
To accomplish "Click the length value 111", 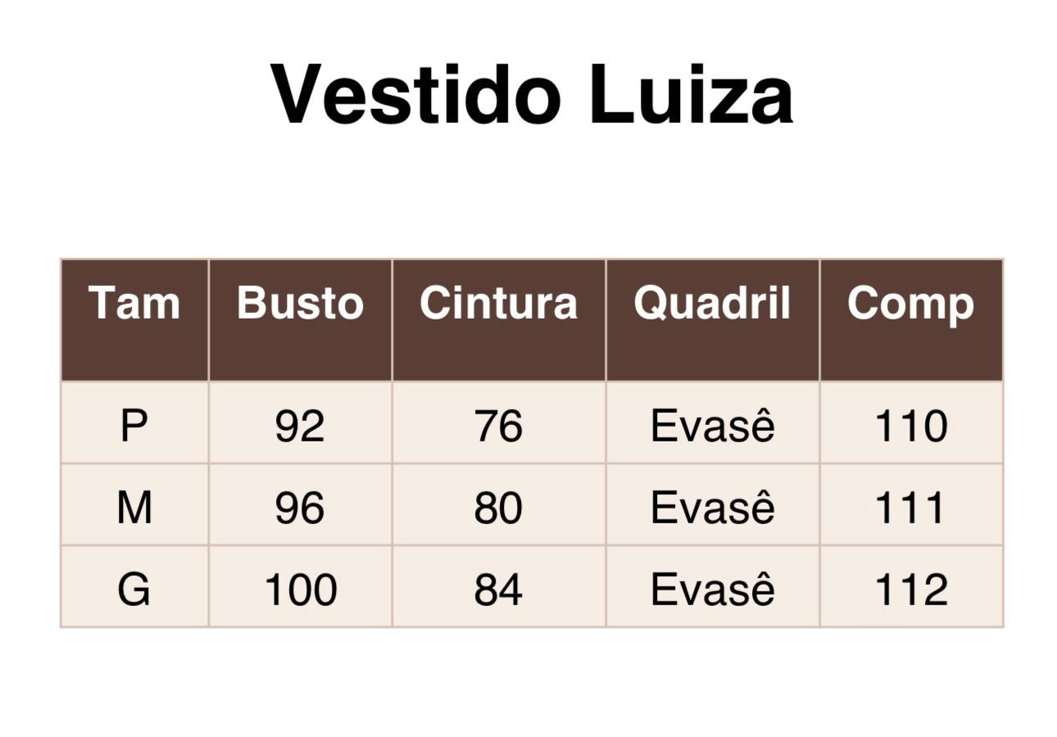I will click(x=910, y=508).
